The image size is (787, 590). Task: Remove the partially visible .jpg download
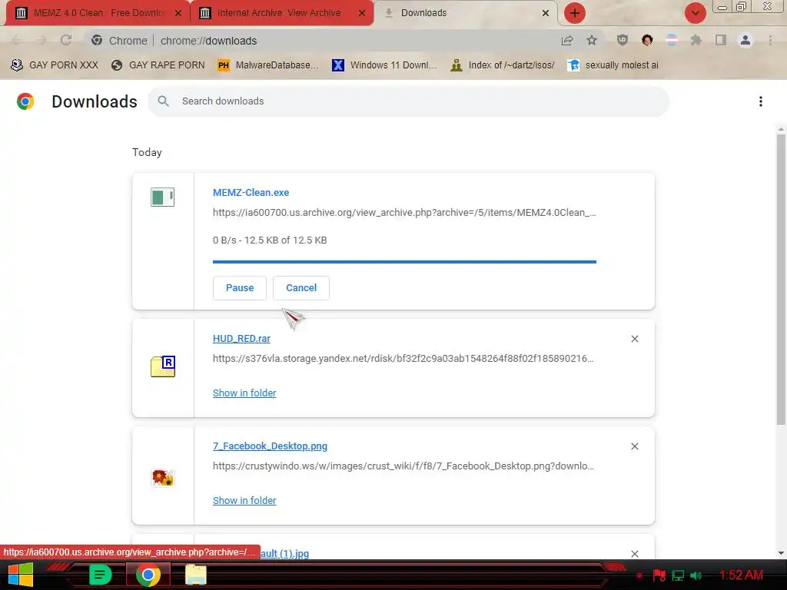(x=635, y=554)
